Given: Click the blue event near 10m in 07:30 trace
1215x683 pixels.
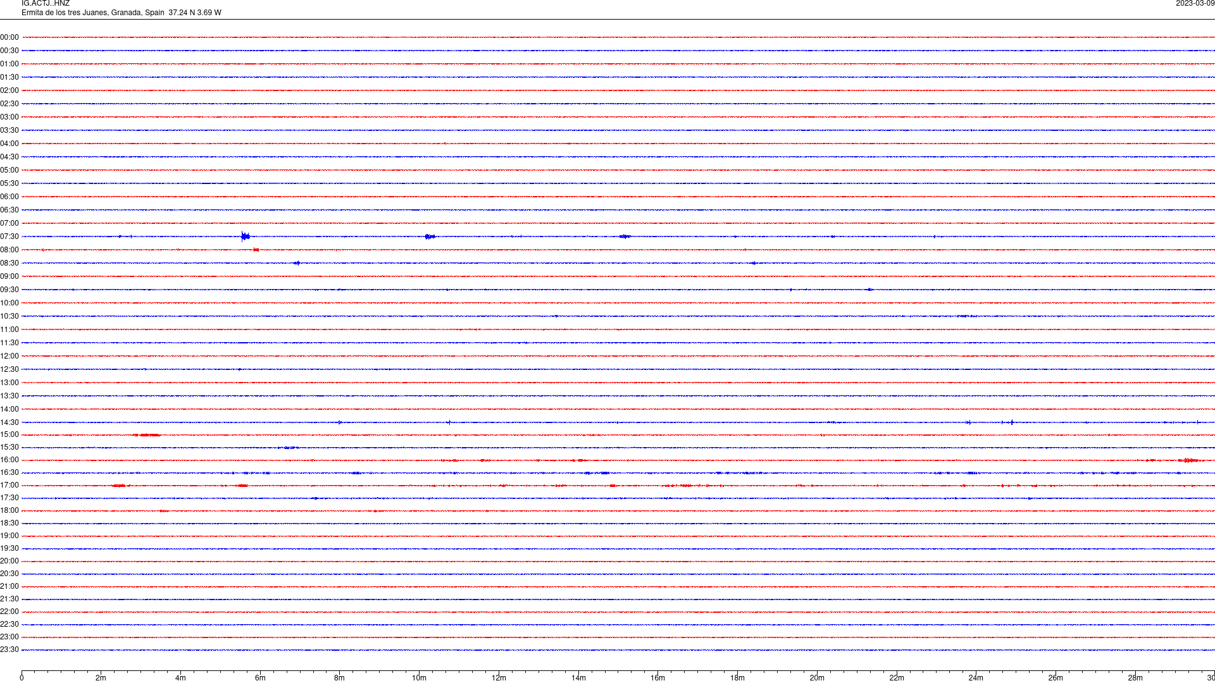Looking at the screenshot, I should coord(430,237).
